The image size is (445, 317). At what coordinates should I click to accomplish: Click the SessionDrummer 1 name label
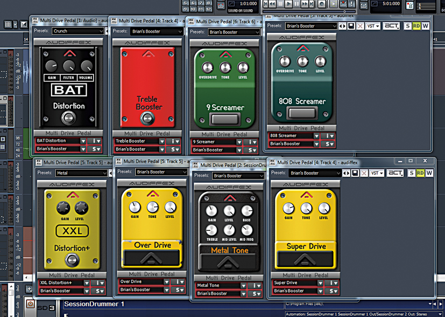[x=94, y=304]
